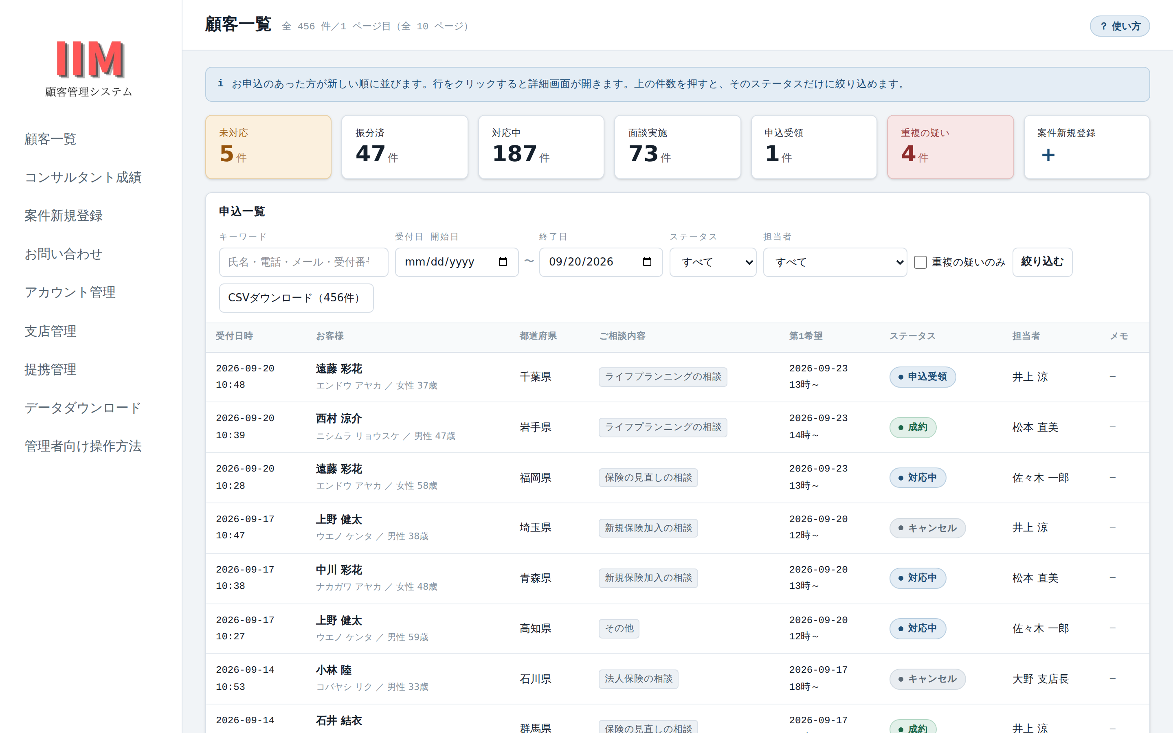Viewport: 1173px width, 733px height.
Task: Go to コンサルタント成績 in sidebar
Action: click(83, 178)
